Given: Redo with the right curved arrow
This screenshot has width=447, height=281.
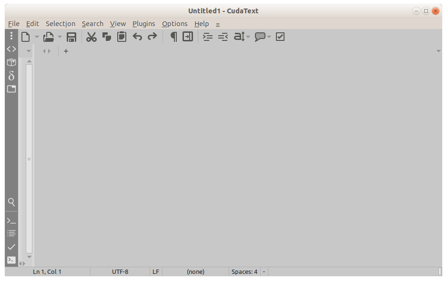Looking at the screenshot, I should (x=152, y=37).
